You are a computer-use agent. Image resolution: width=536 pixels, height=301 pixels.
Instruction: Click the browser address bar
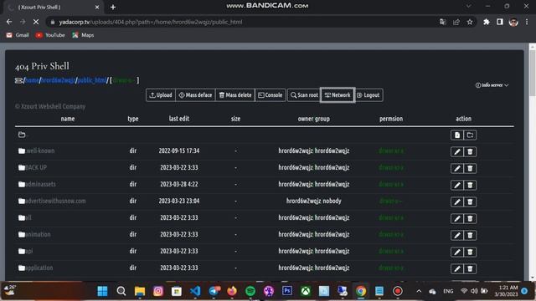click(x=240, y=22)
